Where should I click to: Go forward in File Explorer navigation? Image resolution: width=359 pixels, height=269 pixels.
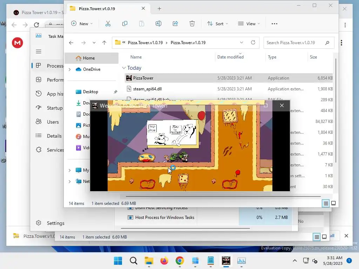click(x=83, y=42)
